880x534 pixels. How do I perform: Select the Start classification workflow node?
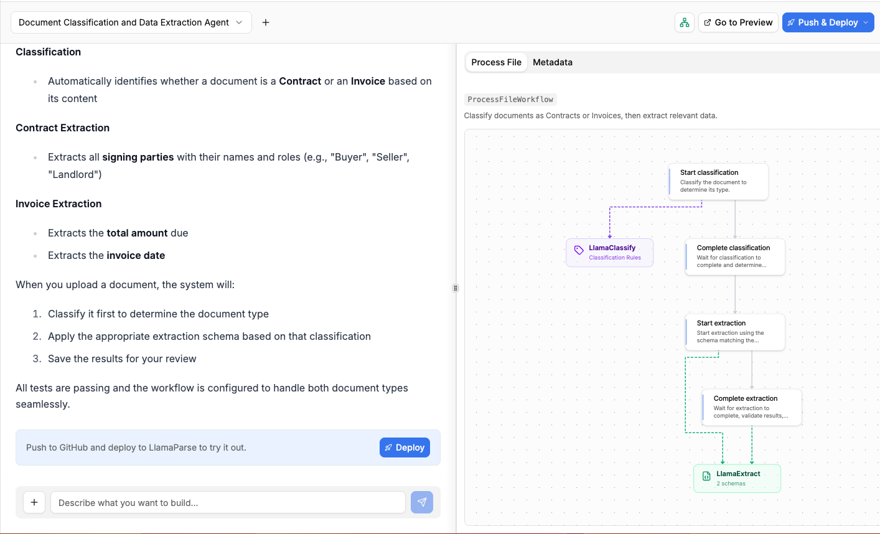point(718,181)
